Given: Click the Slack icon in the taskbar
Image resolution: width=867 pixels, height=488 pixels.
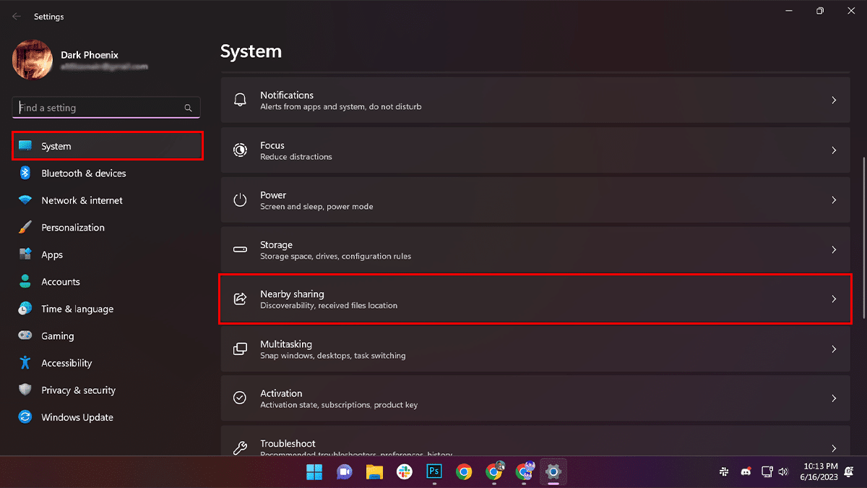Looking at the screenshot, I should pos(404,472).
